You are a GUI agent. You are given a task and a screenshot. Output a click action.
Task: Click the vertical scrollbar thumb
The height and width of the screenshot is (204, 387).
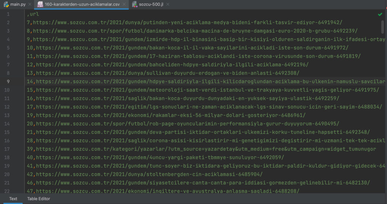(x=382, y=27)
